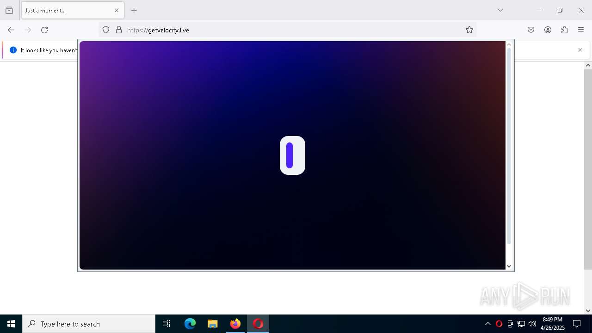This screenshot has width=592, height=333.
Task: Switch to Firefox taskbar icon
Action: pos(235,324)
